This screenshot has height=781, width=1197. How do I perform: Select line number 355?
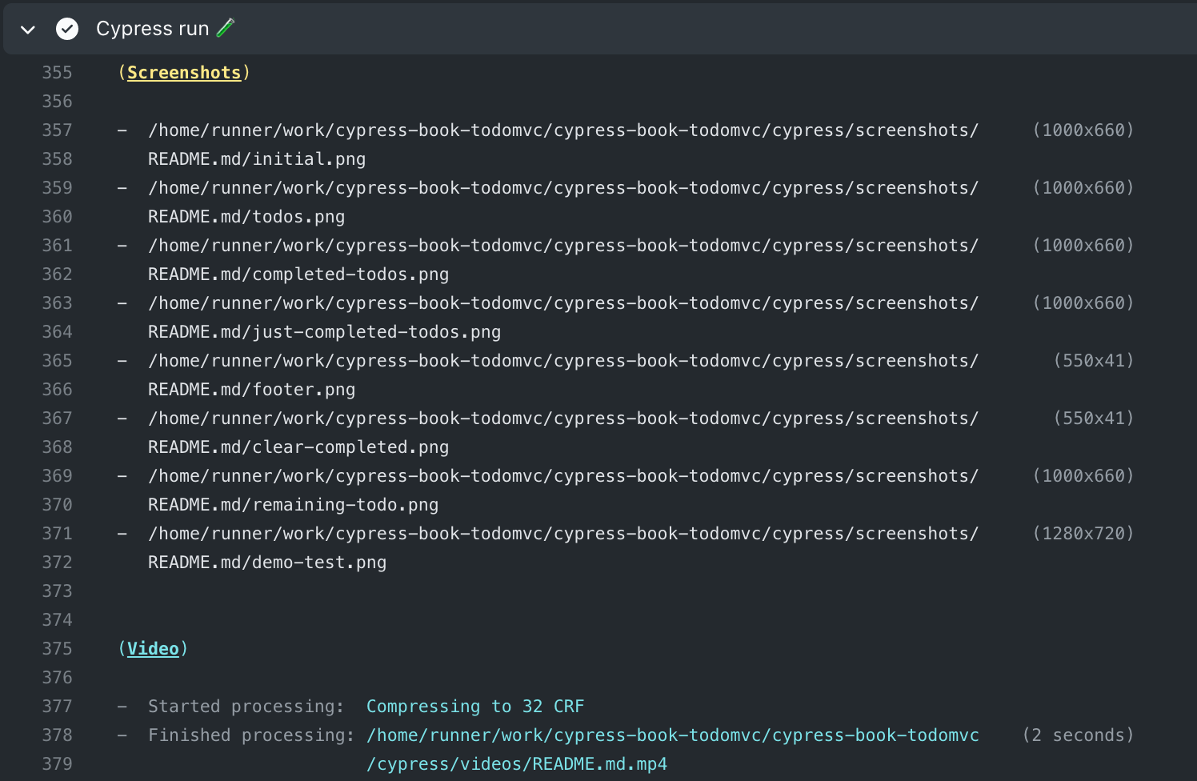click(x=57, y=73)
